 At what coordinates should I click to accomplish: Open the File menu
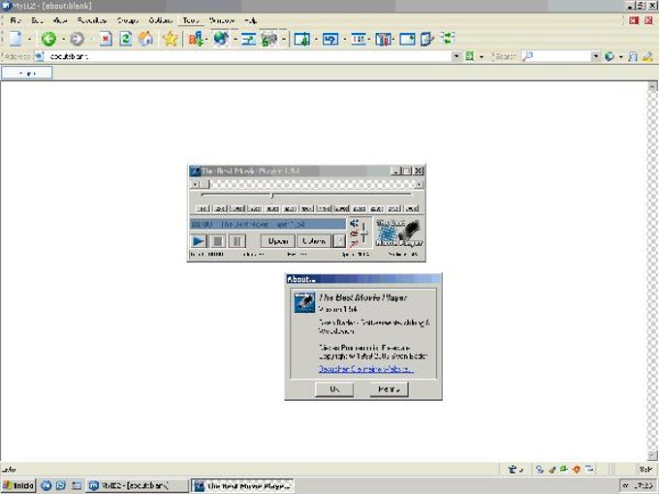pos(16,20)
